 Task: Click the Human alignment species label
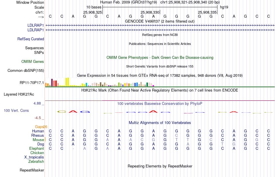coord(38,131)
